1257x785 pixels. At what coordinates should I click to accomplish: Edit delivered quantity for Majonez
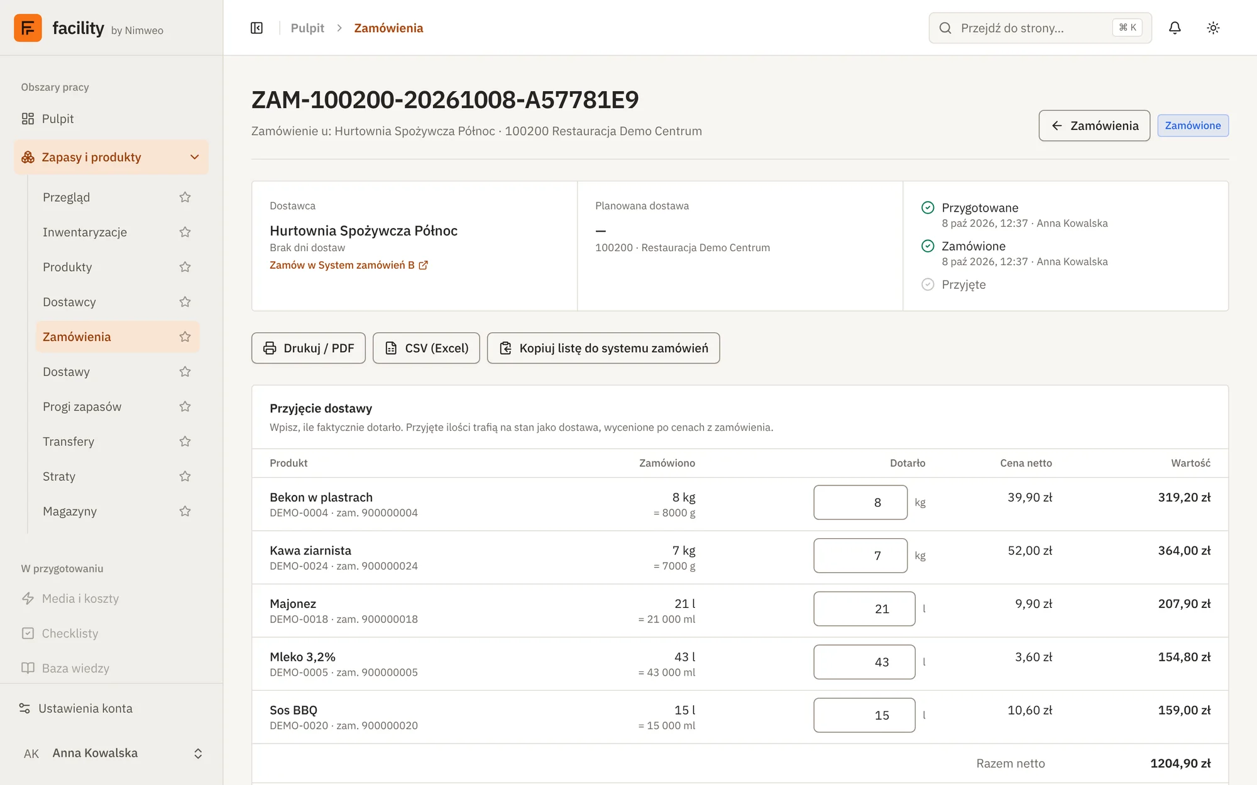[864, 609]
